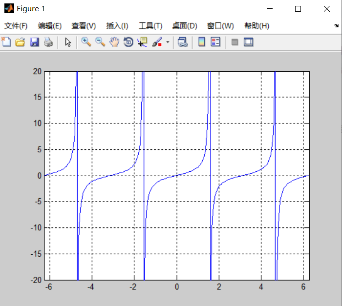
Task: Open the 插入(I) menu
Action: coord(117,26)
